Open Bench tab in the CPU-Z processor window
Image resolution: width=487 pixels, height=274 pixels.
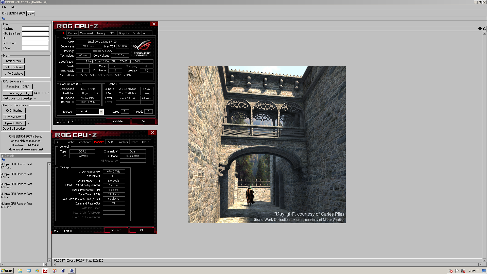pyautogui.click(x=136, y=33)
